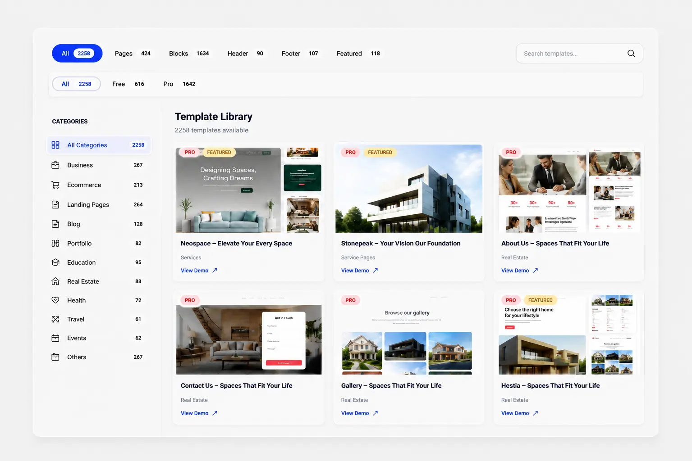Click the Stonepeak building thumbnail
The width and height of the screenshot is (692, 461).
point(409,189)
